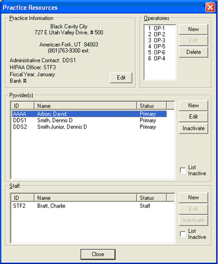Click the Staff Name column header
The width and height of the screenshot is (218, 264).
(85, 198)
